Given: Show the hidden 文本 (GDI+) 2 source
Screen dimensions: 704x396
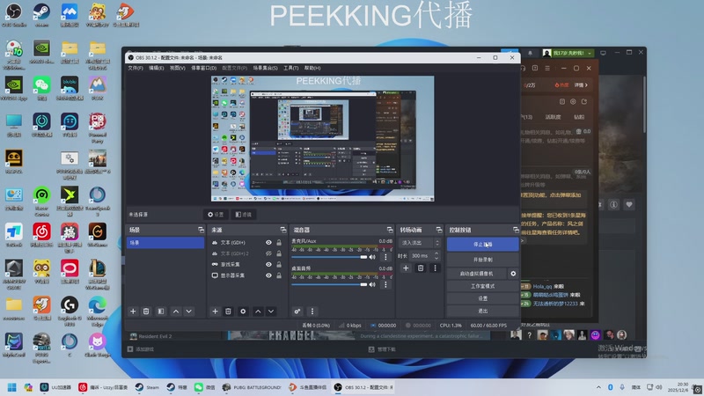Looking at the screenshot, I should click(268, 253).
